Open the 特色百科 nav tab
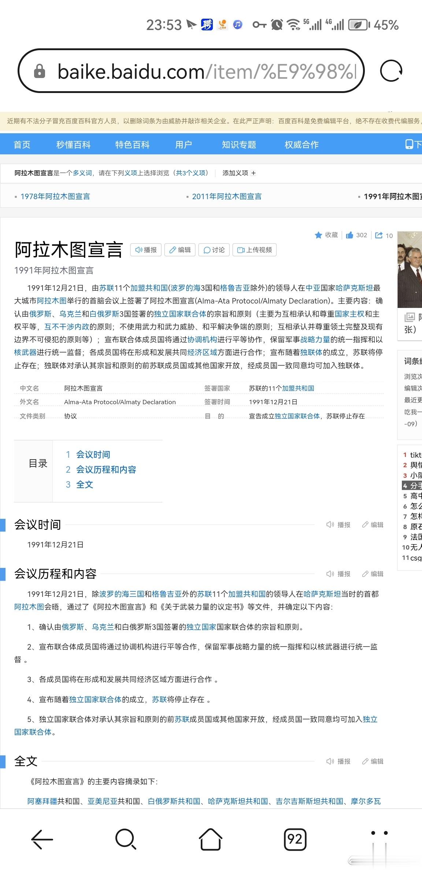Viewport: 422px width, 870px height. (x=132, y=145)
